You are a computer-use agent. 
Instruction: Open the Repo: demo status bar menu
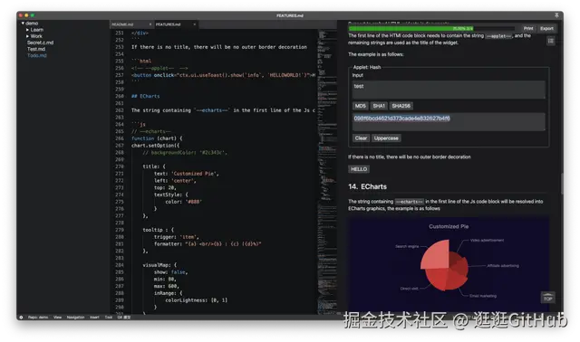[x=38, y=318]
